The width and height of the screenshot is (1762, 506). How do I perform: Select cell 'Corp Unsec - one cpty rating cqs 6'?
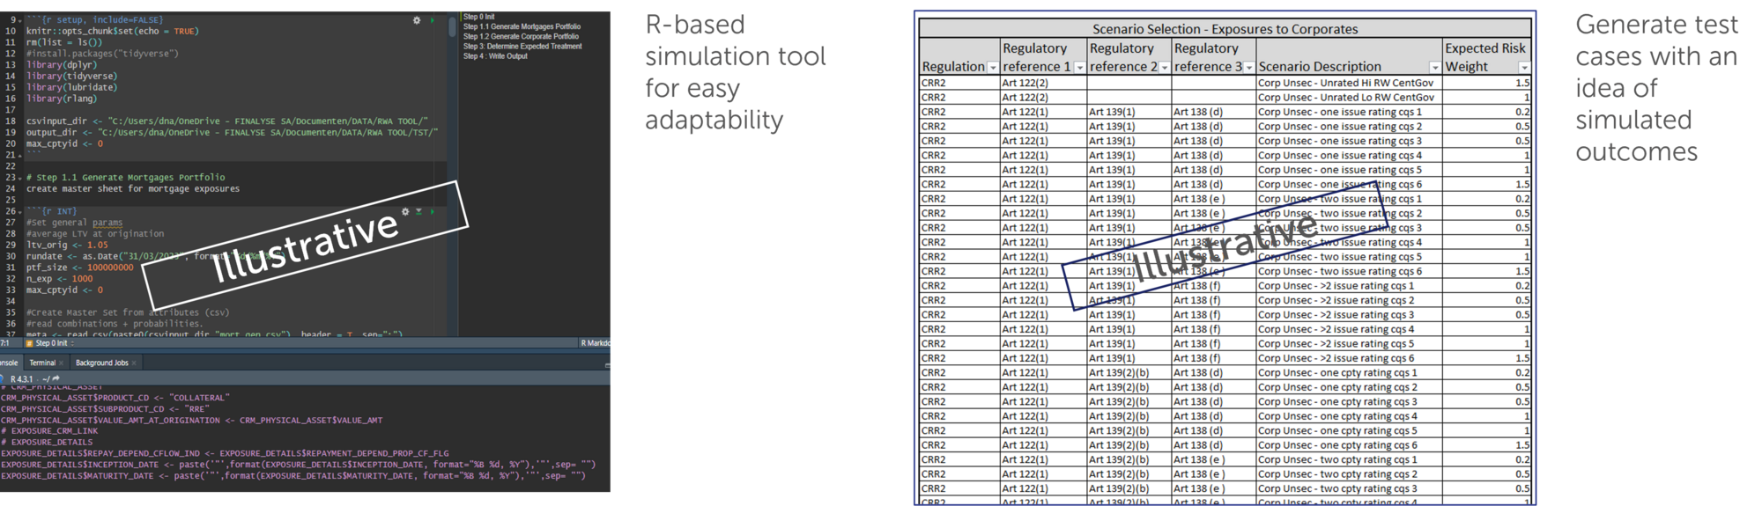1349,445
